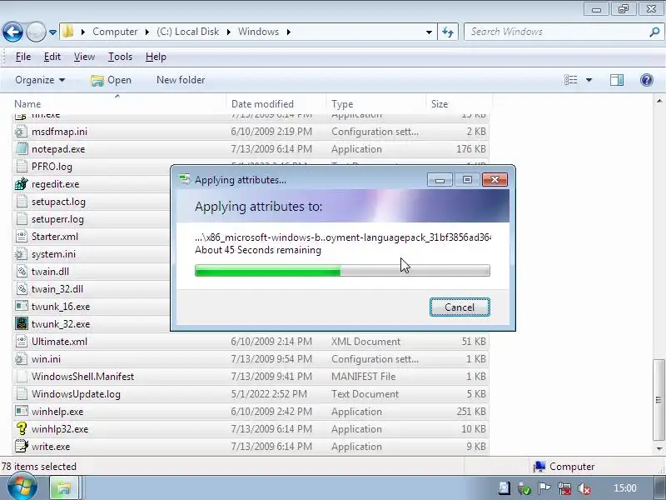Screen dimensions: 666x500
Task: Click New folder in toolbar
Action: pyautogui.click(x=181, y=80)
